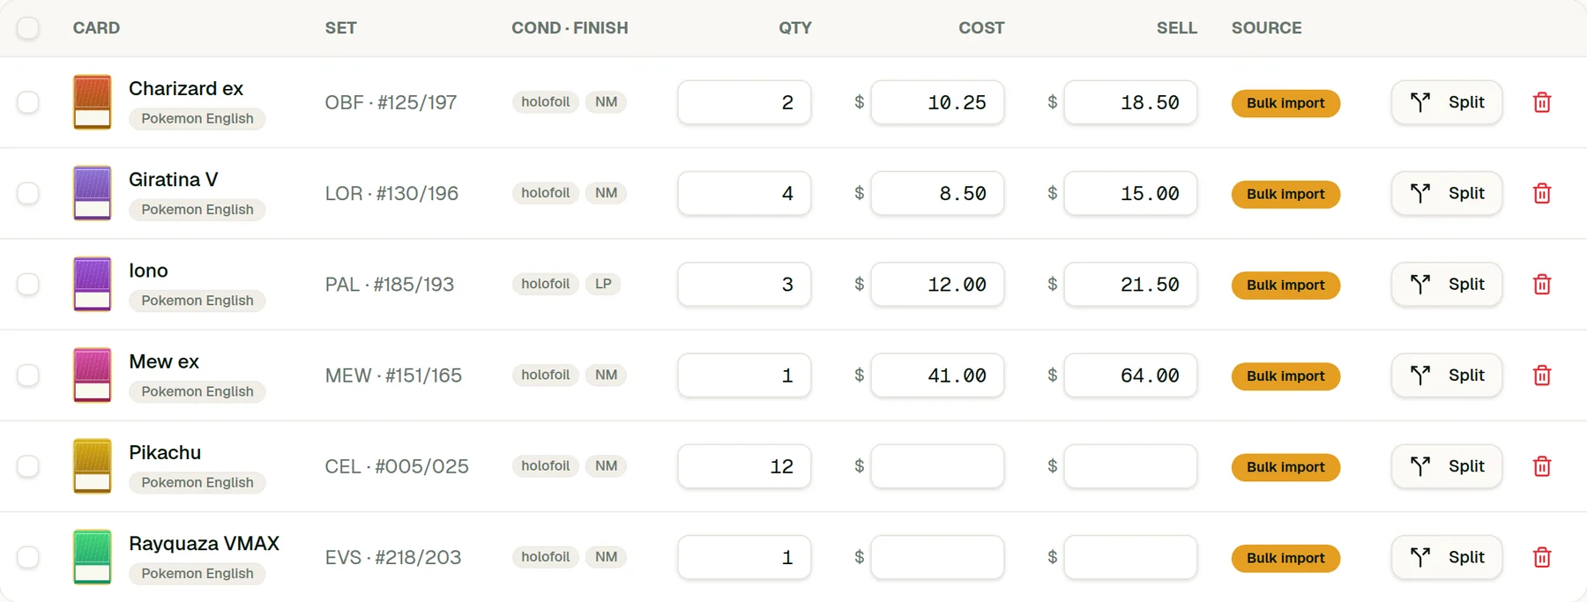Select the Rayquaza VMAX row checkbox

click(x=28, y=557)
